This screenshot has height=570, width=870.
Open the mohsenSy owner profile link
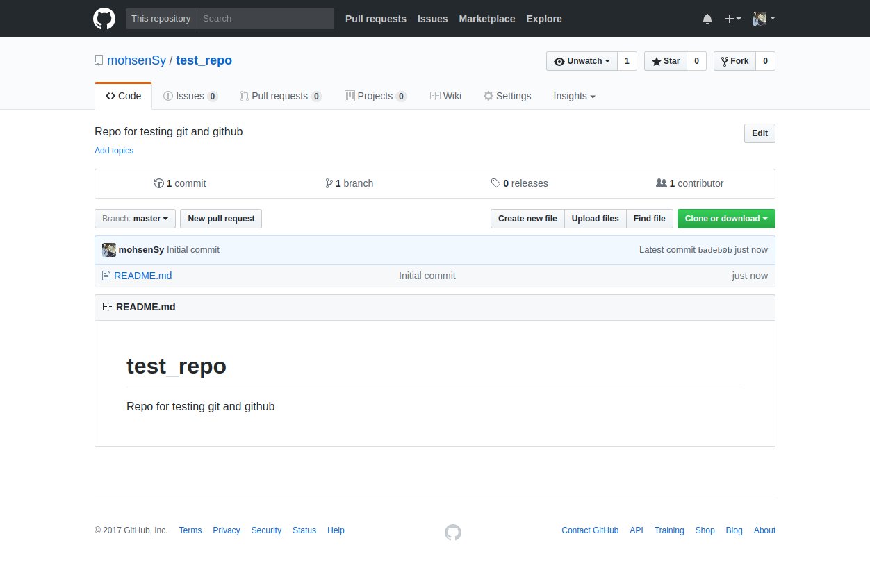[136, 60]
